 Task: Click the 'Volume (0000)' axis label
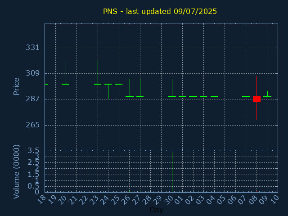pyautogui.click(x=16, y=172)
